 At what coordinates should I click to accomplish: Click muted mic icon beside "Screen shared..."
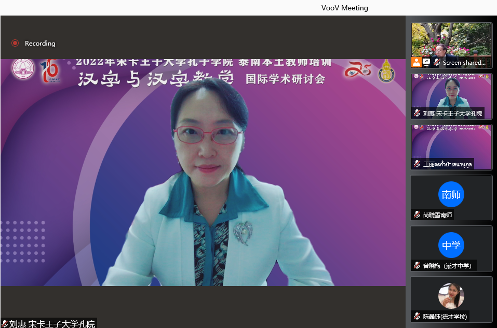[x=437, y=62]
